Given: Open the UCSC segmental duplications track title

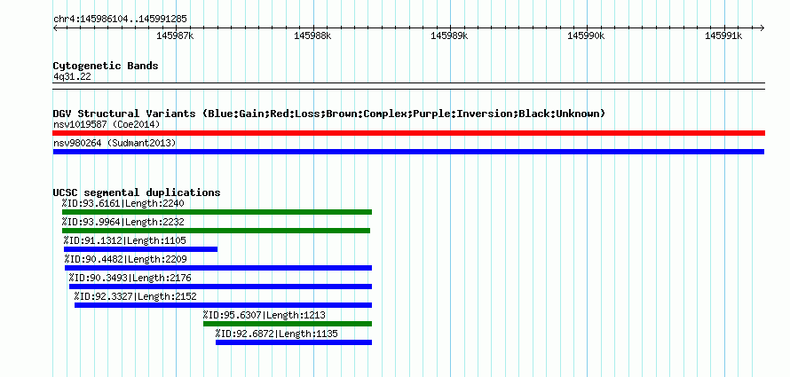Looking at the screenshot, I should click(137, 192).
